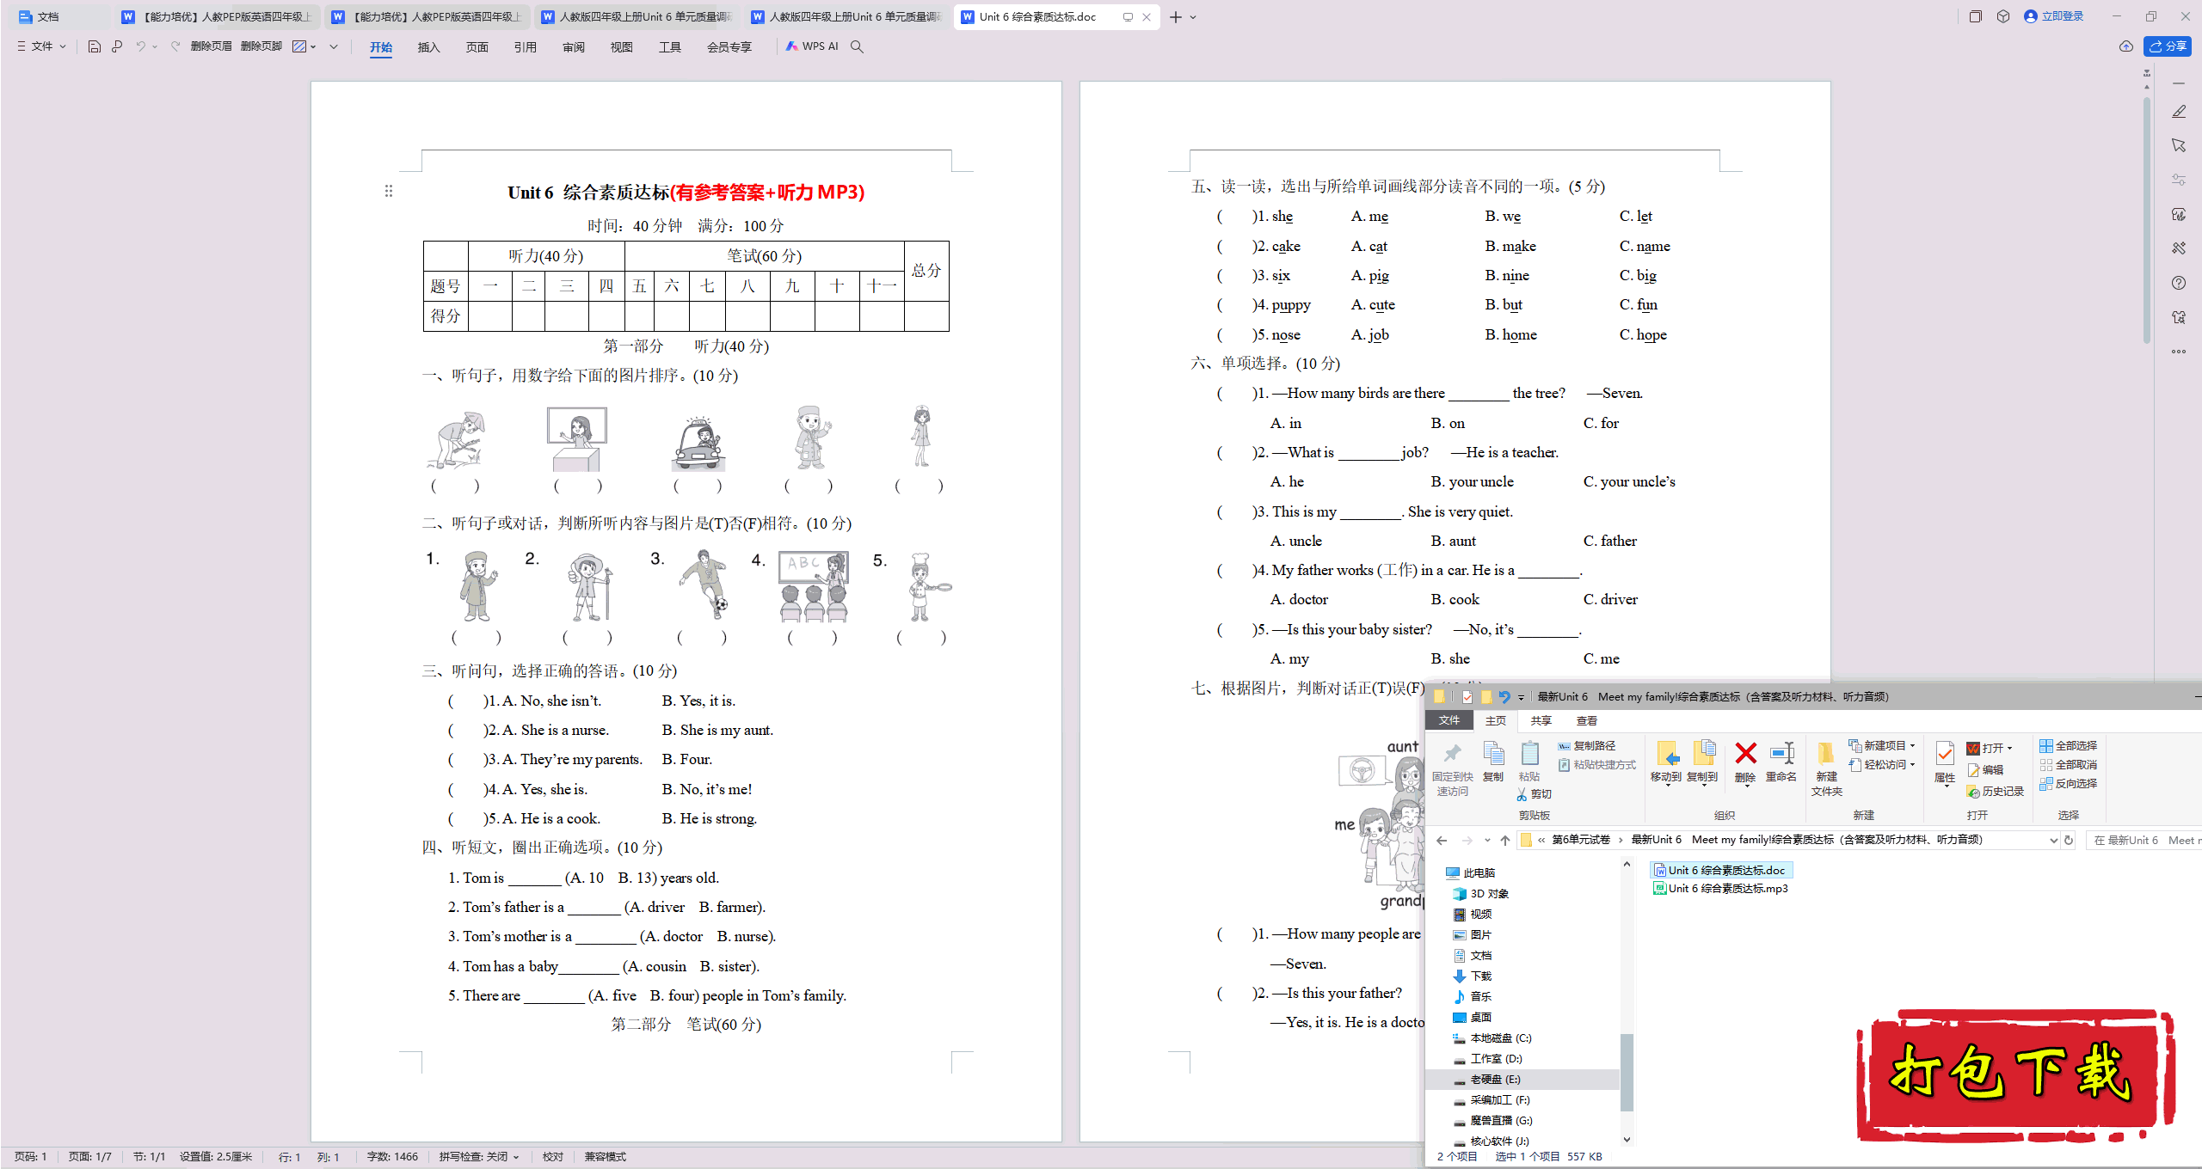2202x1169 pixels.
Task: Click 删除页脚 button in toolbar
Action: click(x=261, y=46)
